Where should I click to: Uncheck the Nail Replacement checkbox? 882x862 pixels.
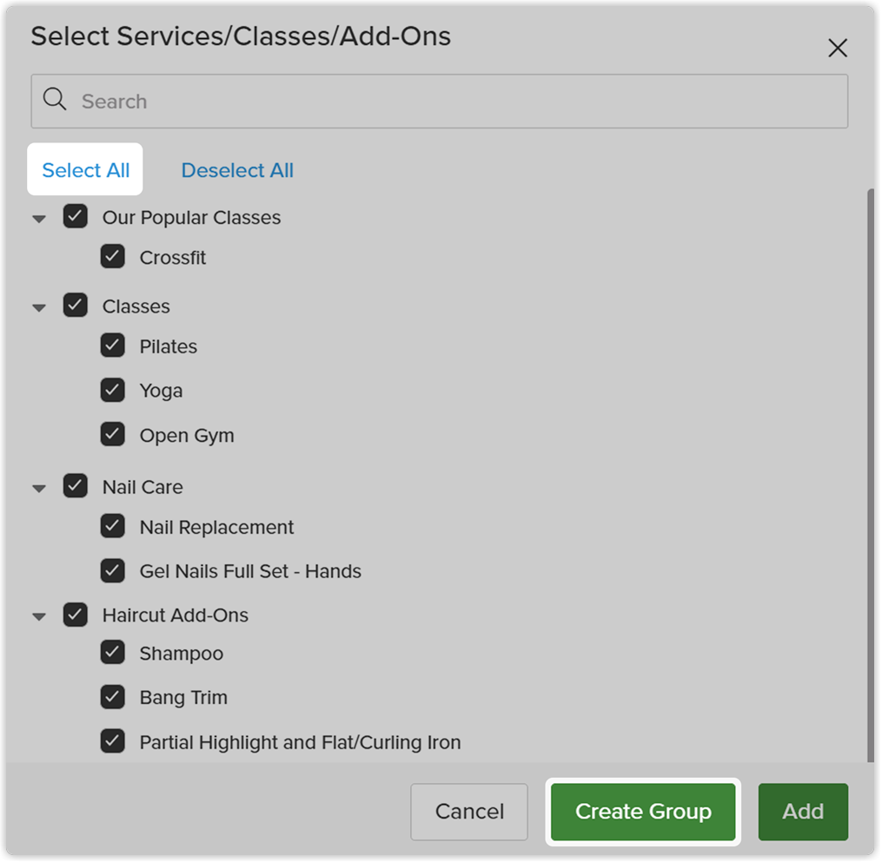(x=112, y=526)
